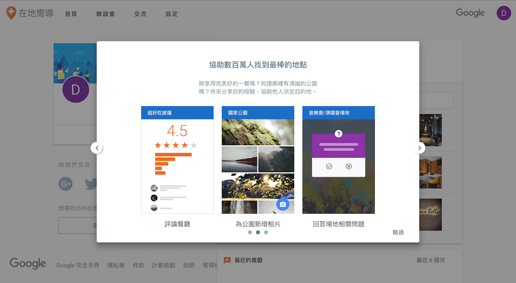This screenshot has height=283, width=516.
Task: Click the X circle icon in the venue card
Action: coord(349,166)
